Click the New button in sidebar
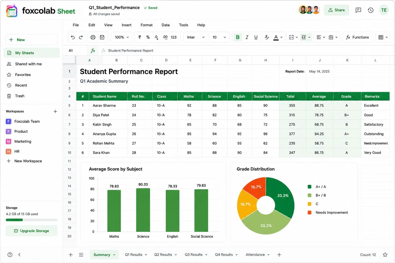Screen dimensions: 395x263 [32, 40]
